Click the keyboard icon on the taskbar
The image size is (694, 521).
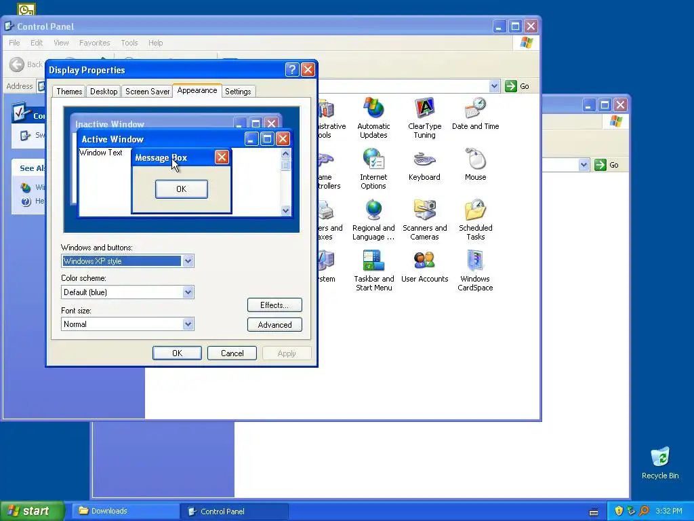[x=594, y=513]
